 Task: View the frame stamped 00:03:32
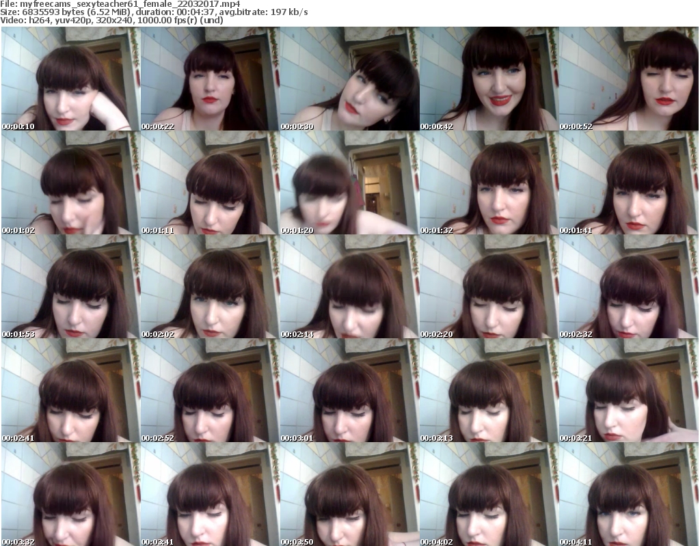point(70,494)
